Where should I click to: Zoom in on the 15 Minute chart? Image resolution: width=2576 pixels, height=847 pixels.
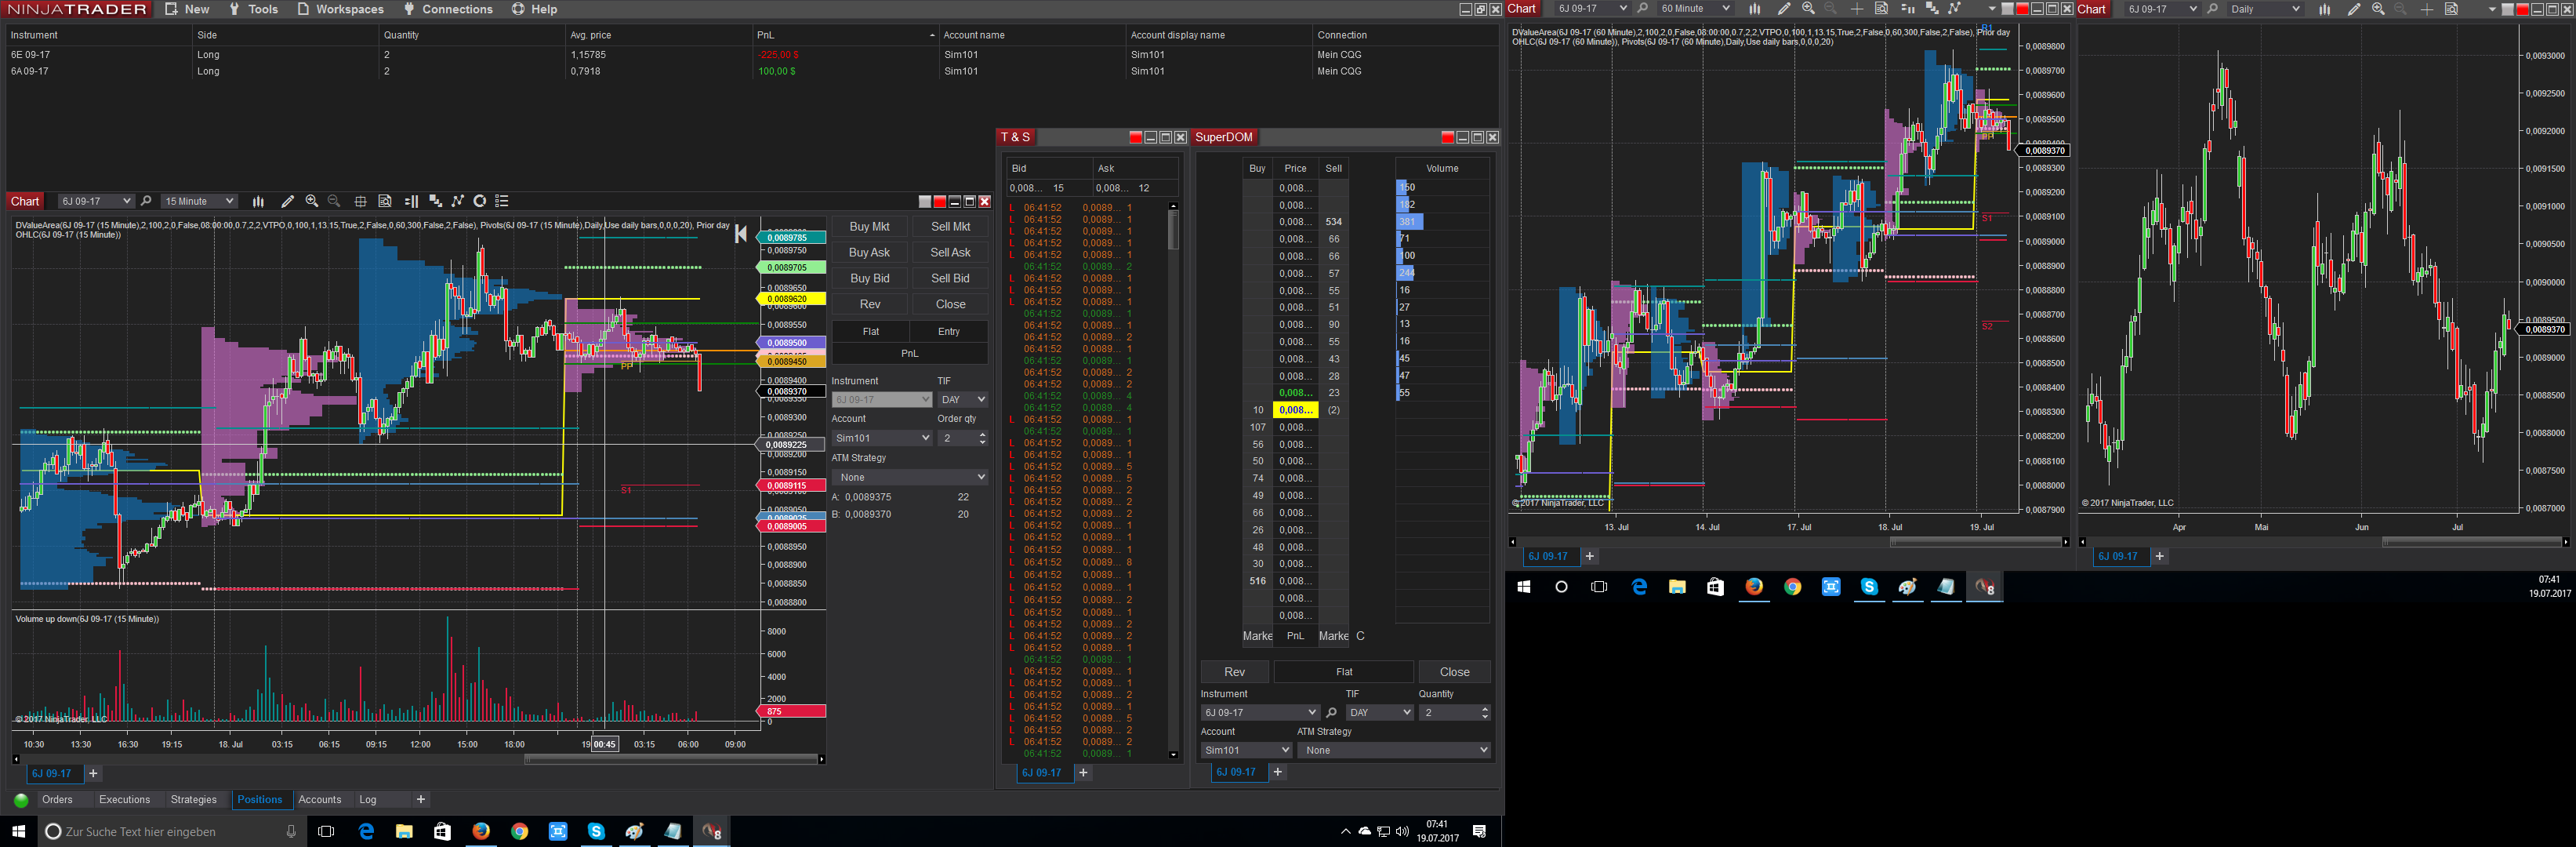pyautogui.click(x=312, y=201)
